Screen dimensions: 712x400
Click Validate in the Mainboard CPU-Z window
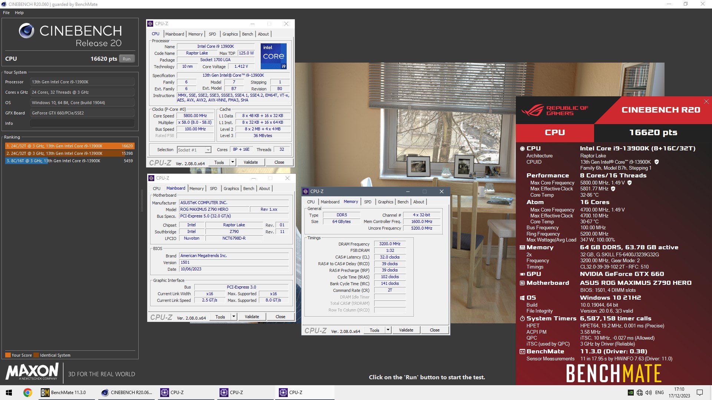(x=252, y=317)
